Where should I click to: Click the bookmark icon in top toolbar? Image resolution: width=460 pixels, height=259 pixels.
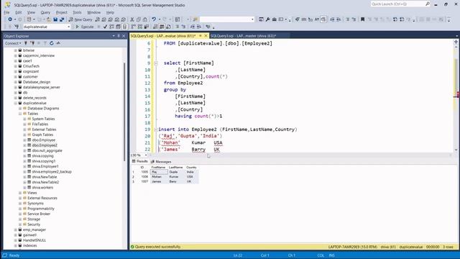tap(362, 19)
